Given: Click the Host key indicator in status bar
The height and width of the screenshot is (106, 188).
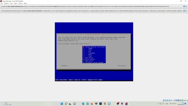Looking at the screenshot, I should point(186,100).
